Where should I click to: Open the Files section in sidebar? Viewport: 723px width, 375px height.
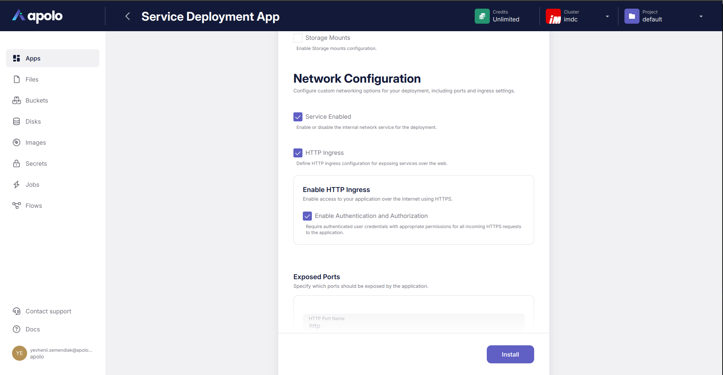(32, 79)
